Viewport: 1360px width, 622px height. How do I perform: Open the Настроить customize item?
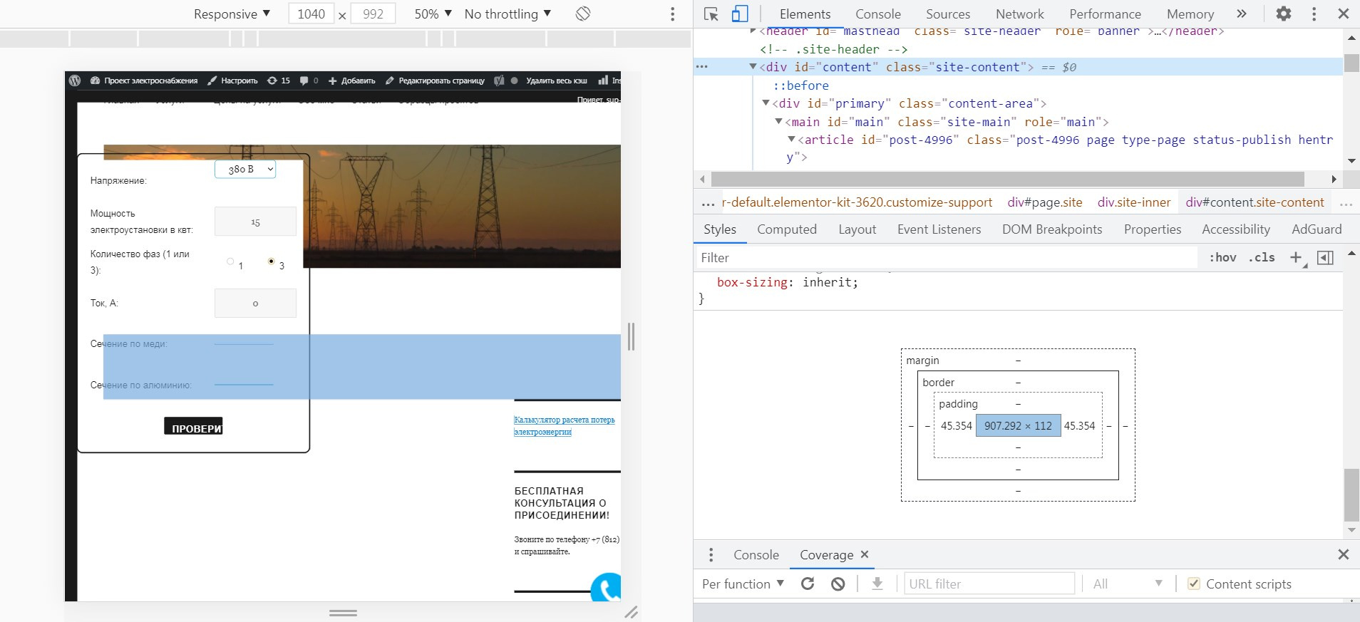point(232,81)
